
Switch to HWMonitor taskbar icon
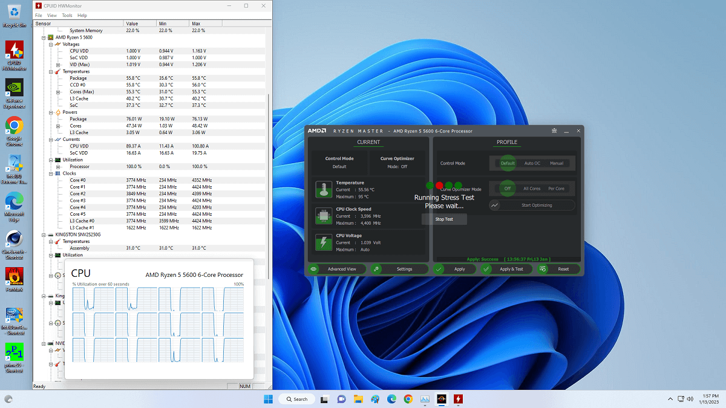(459, 399)
